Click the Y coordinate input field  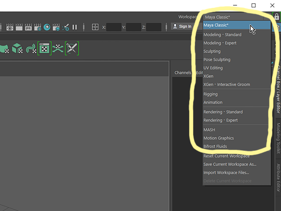(x=133, y=27)
